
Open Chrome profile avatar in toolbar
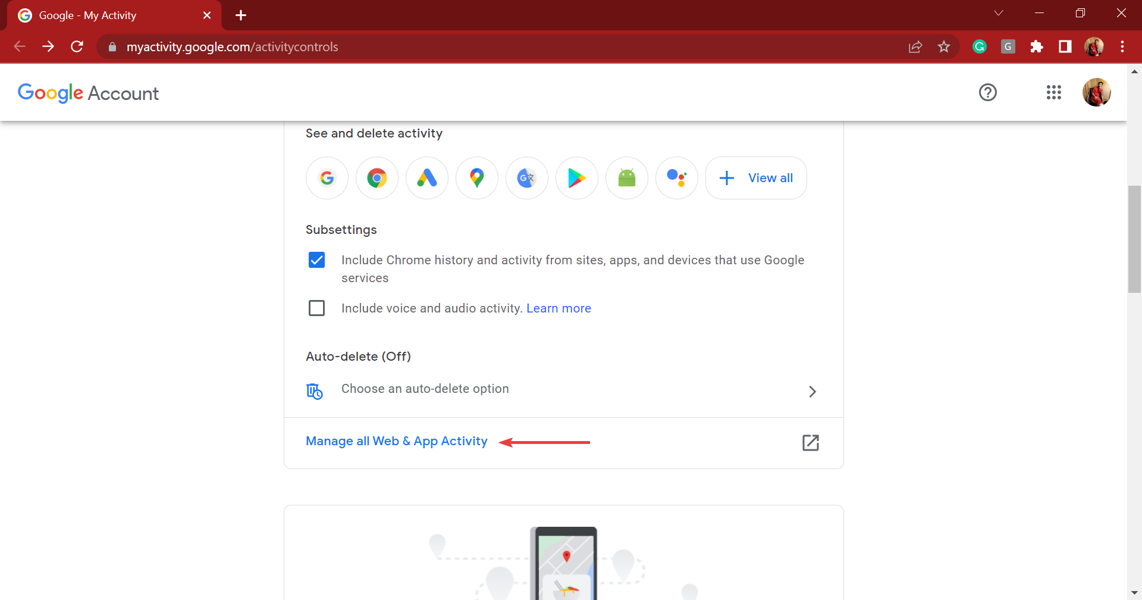click(1094, 46)
